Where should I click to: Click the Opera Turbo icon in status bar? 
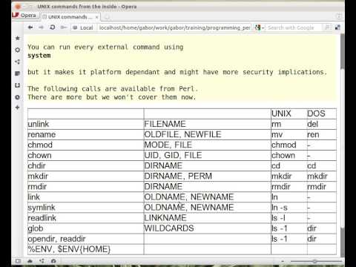(x=53, y=261)
